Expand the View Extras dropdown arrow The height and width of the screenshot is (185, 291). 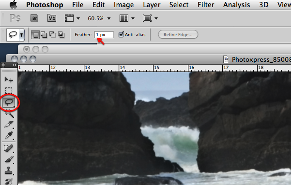[x=78, y=18]
